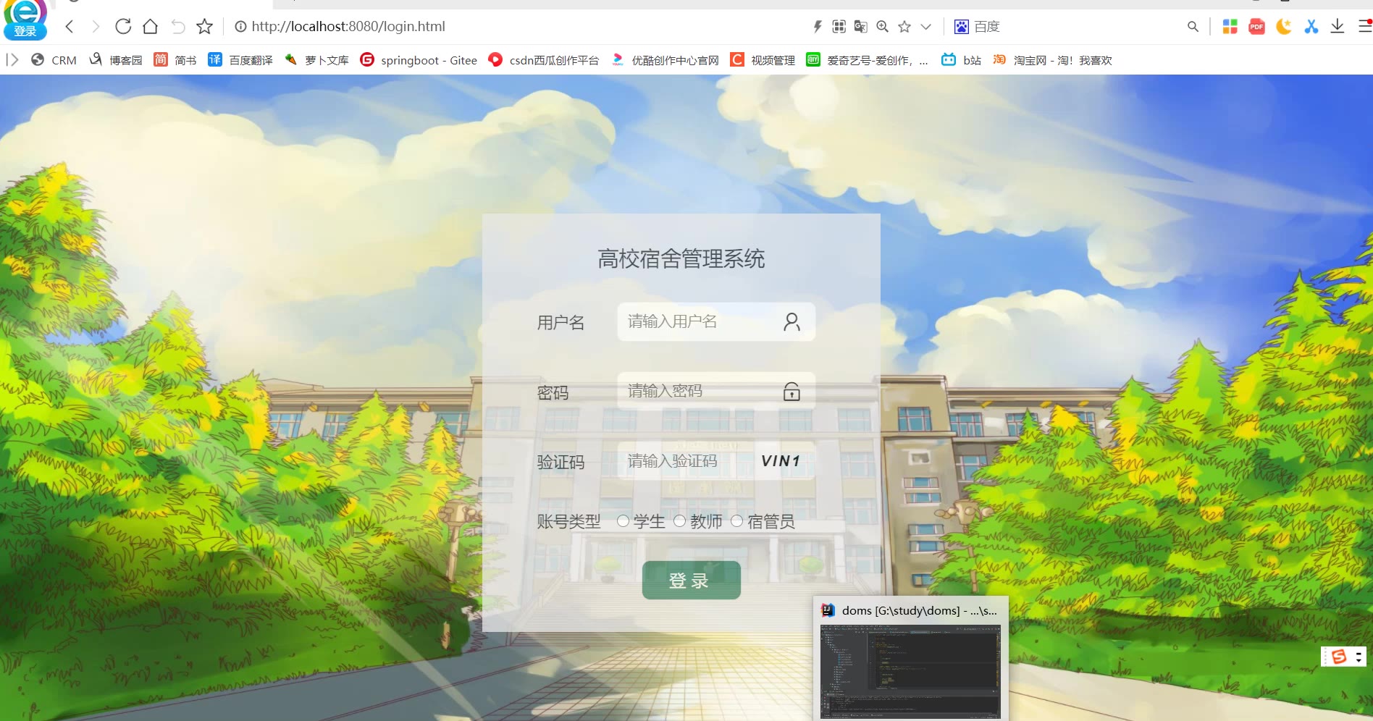
Task: Click the page translate icon in address bar
Action: coord(860,27)
